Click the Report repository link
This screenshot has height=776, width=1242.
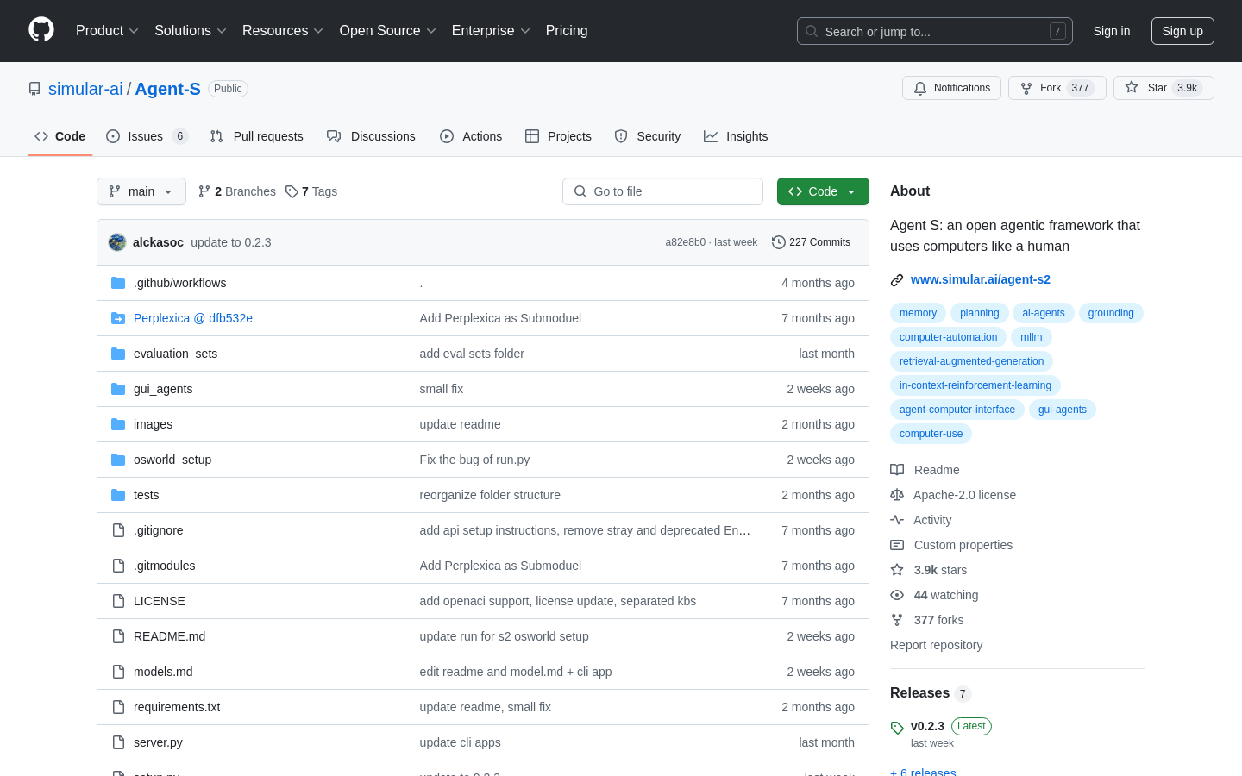click(936, 645)
